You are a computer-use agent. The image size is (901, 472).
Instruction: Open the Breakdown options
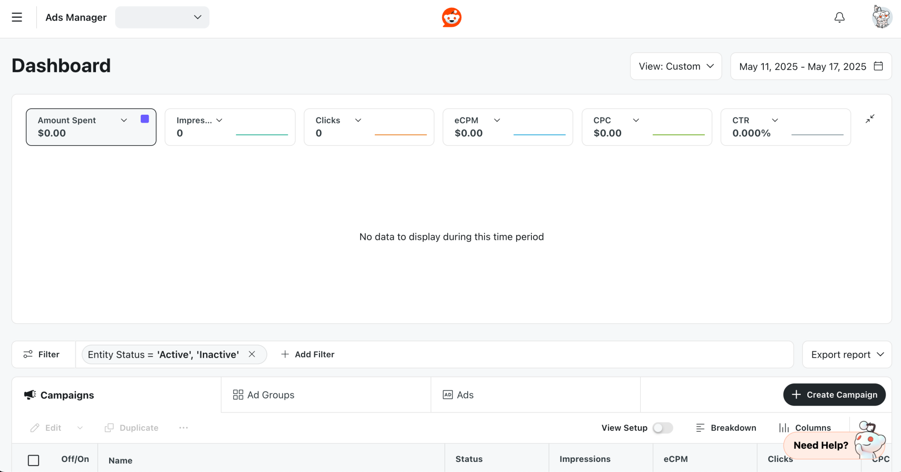(725, 427)
